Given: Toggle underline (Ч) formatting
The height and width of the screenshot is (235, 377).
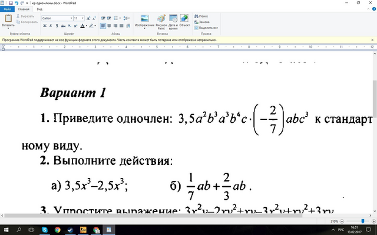Looking at the screenshot, I should [x=57, y=26].
